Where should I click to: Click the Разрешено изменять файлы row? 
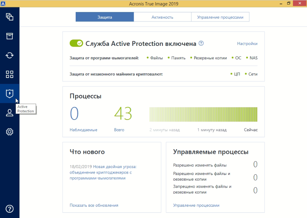[215, 165]
